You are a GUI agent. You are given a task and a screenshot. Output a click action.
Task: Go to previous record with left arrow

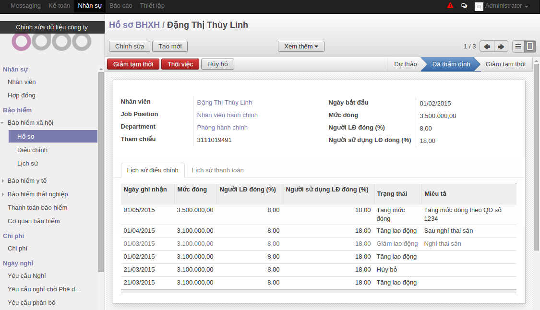point(487,47)
